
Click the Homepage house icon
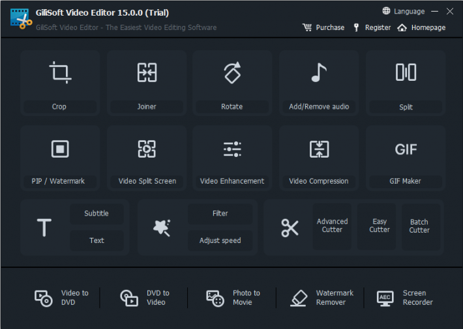tap(402, 27)
